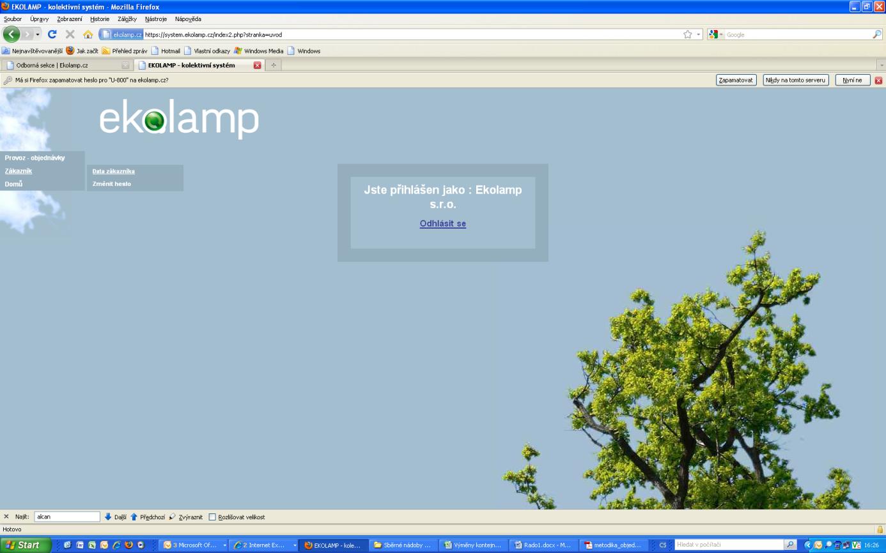Screen dimensions: 886x553
Task: Click the find bar text field containing alcan
Action: point(66,517)
